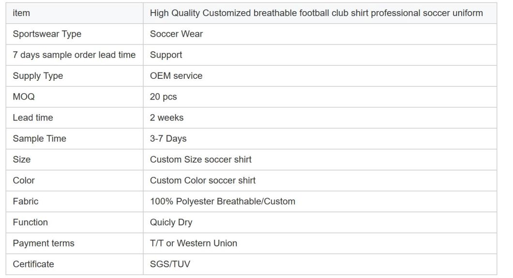This screenshot has height=278, width=513.
Task: Select the '3-7 Days' sample time value
Action: pyautogui.click(x=168, y=139)
